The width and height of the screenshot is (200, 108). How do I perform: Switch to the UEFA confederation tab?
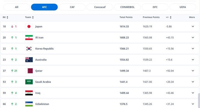coord(183,7)
